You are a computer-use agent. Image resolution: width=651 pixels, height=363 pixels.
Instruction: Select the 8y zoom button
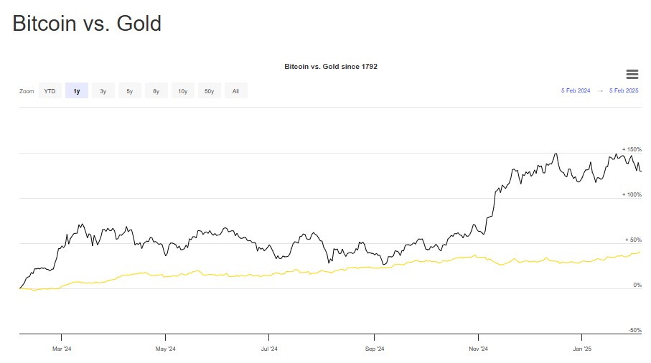coord(156,91)
